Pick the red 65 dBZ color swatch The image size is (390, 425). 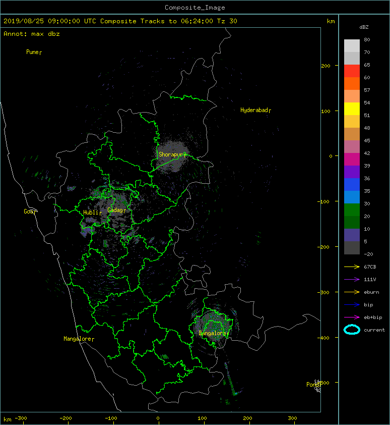[x=352, y=71]
